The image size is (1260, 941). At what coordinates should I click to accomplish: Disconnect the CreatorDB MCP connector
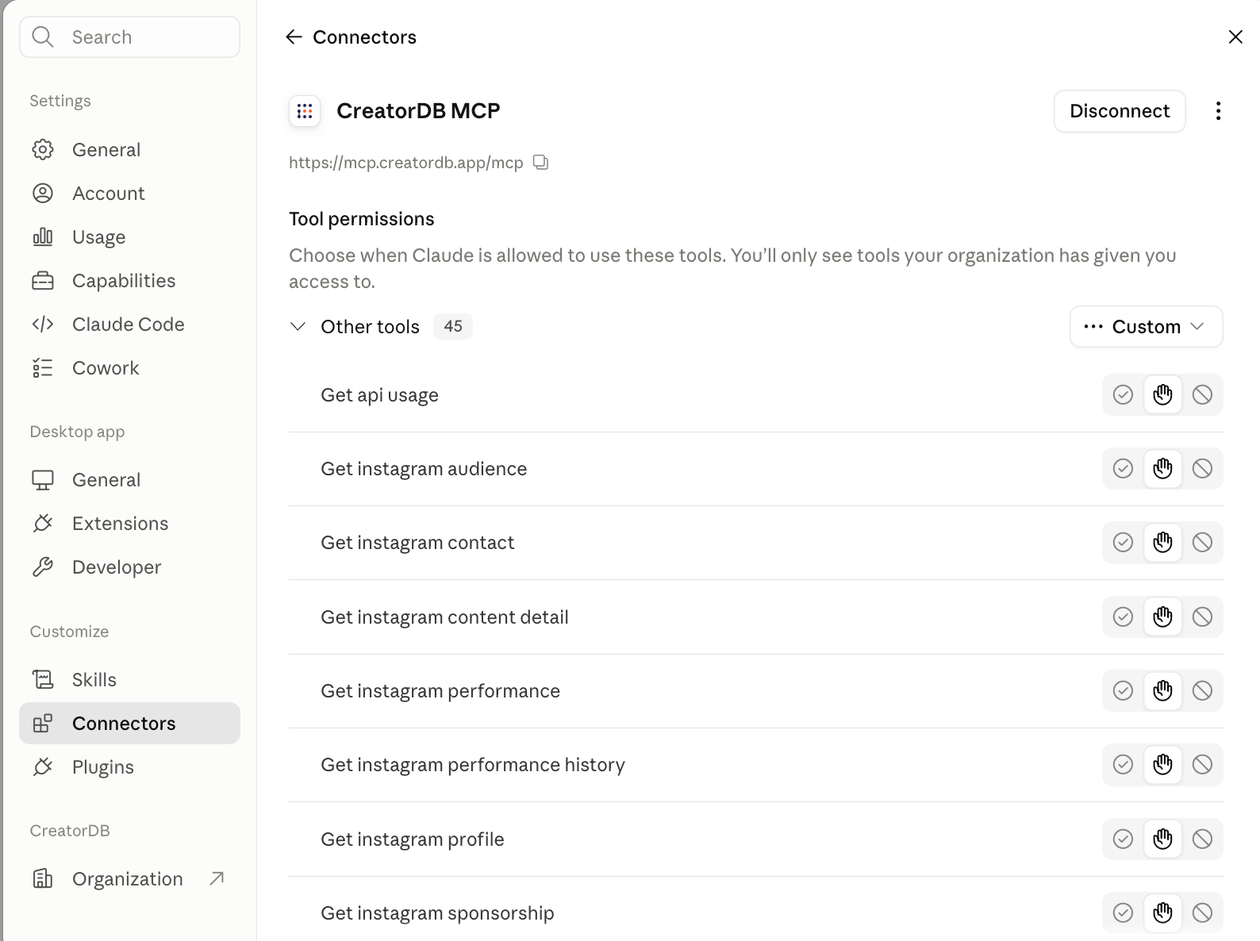(1120, 111)
